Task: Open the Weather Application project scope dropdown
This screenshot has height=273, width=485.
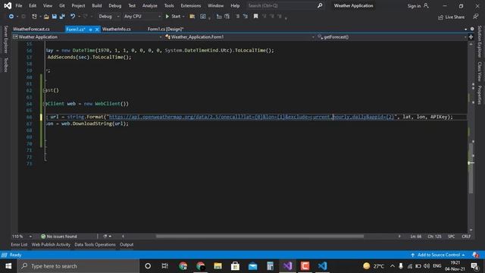Action: 87,37
